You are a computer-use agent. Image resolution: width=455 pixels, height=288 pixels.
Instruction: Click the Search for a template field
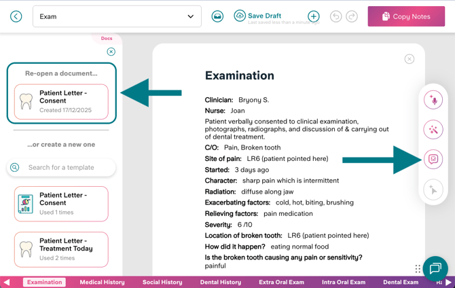(x=61, y=167)
